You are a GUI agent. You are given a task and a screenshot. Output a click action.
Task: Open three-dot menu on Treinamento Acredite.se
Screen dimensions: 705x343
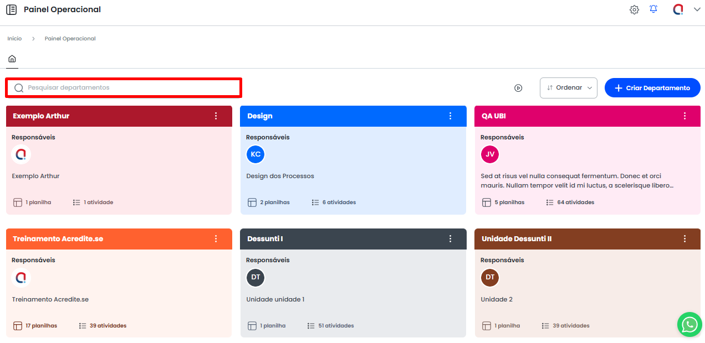click(x=216, y=239)
